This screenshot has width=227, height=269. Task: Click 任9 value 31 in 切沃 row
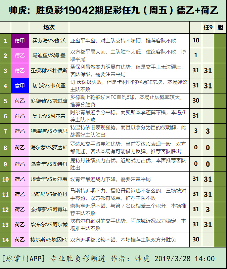tap(208, 86)
